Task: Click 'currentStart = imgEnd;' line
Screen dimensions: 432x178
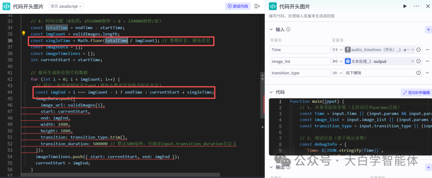Action: click(x=63, y=163)
